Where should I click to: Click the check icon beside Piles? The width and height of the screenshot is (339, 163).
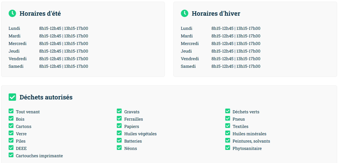tap(11, 140)
